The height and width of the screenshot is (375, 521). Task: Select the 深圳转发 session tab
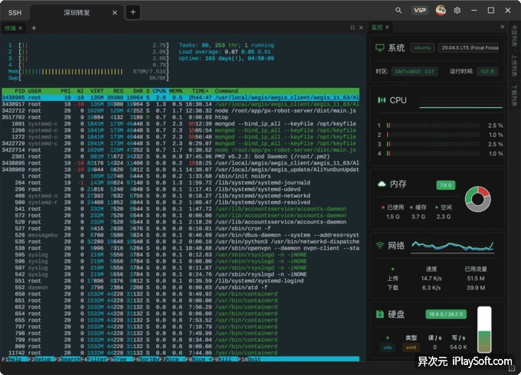[x=77, y=12]
